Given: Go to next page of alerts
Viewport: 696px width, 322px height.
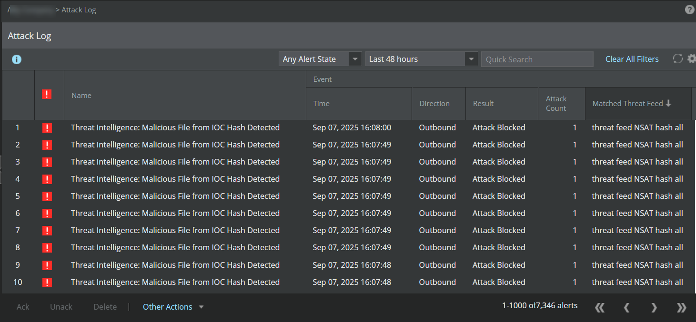Looking at the screenshot, I should [x=654, y=308].
